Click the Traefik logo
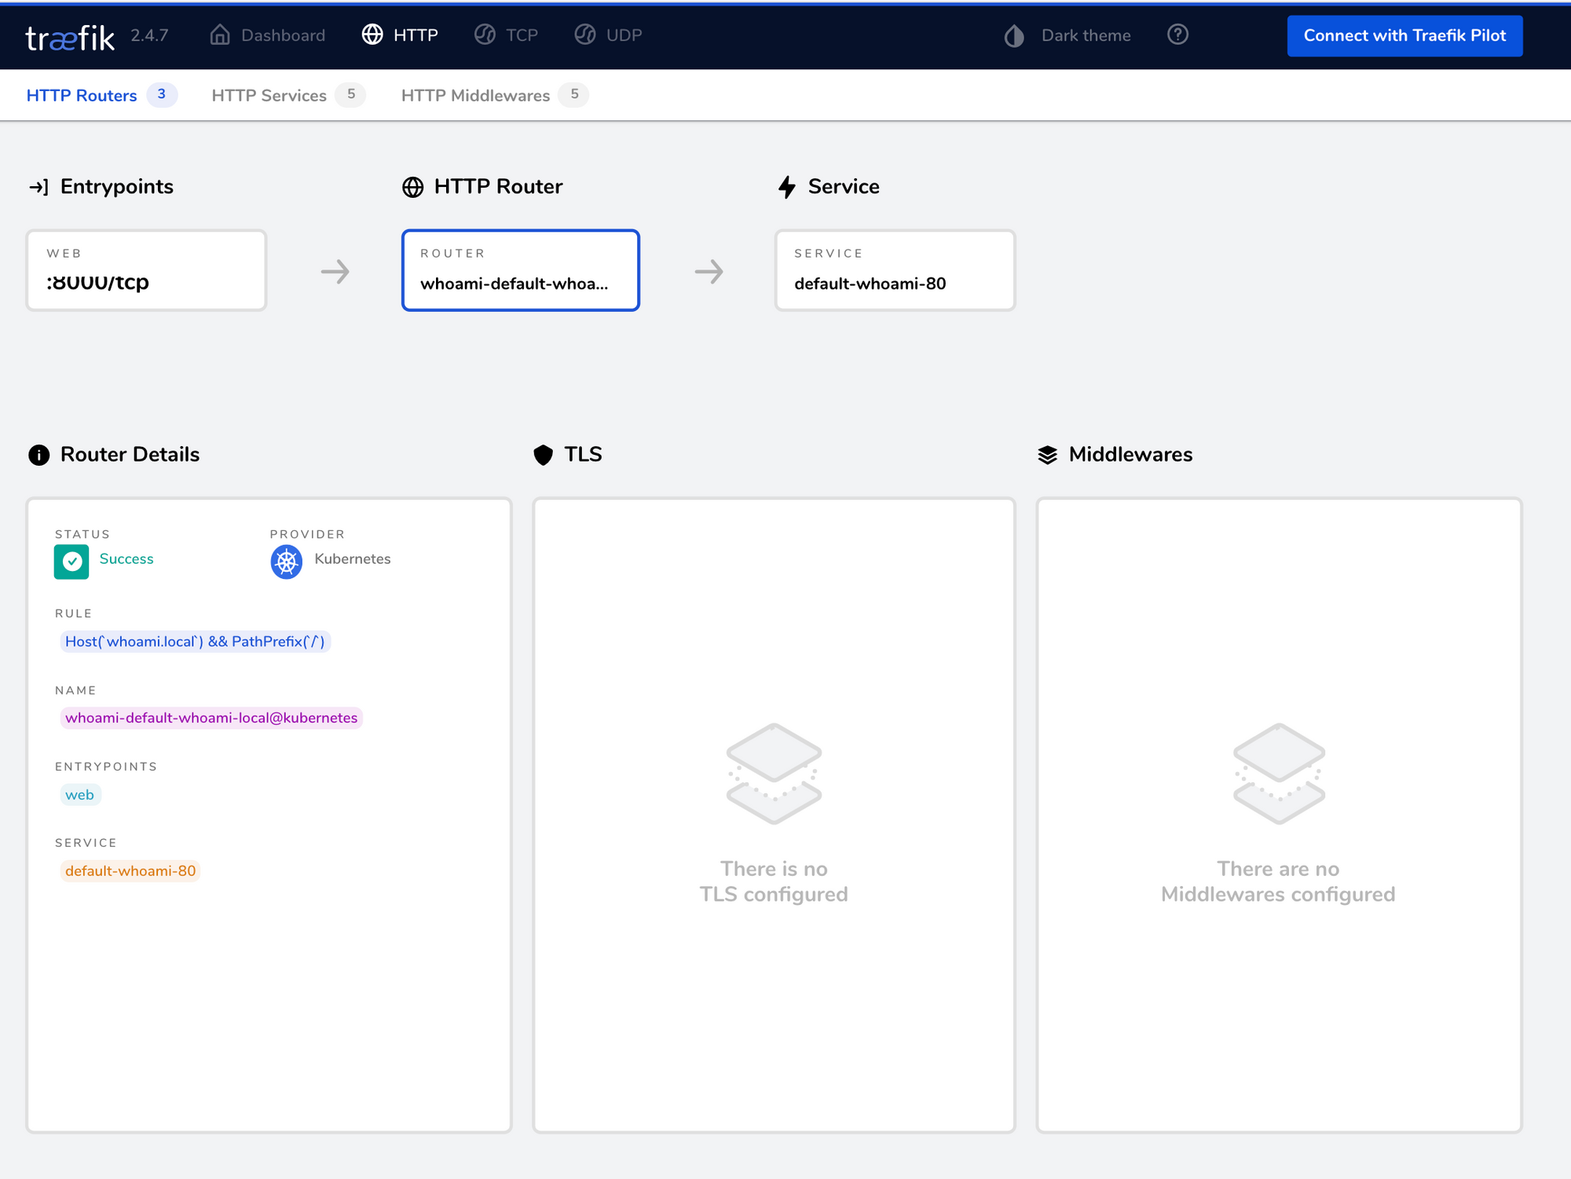 (x=69, y=35)
